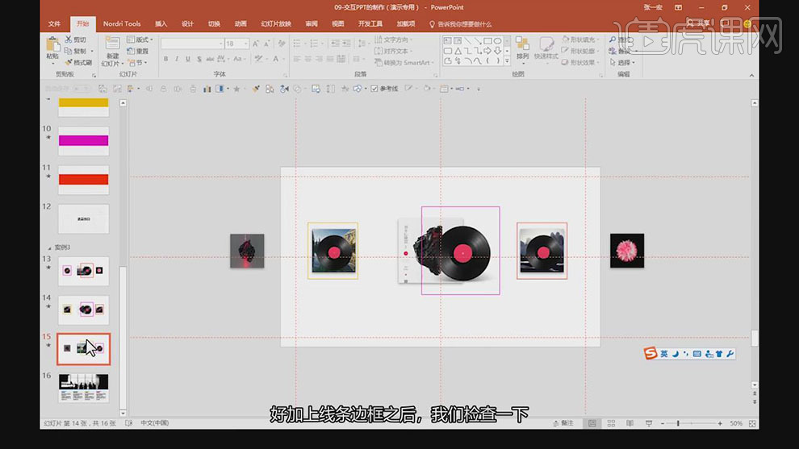The image size is (799, 449).
Task: Select the Format Painter (格式刷) tool
Action: [x=69, y=62]
